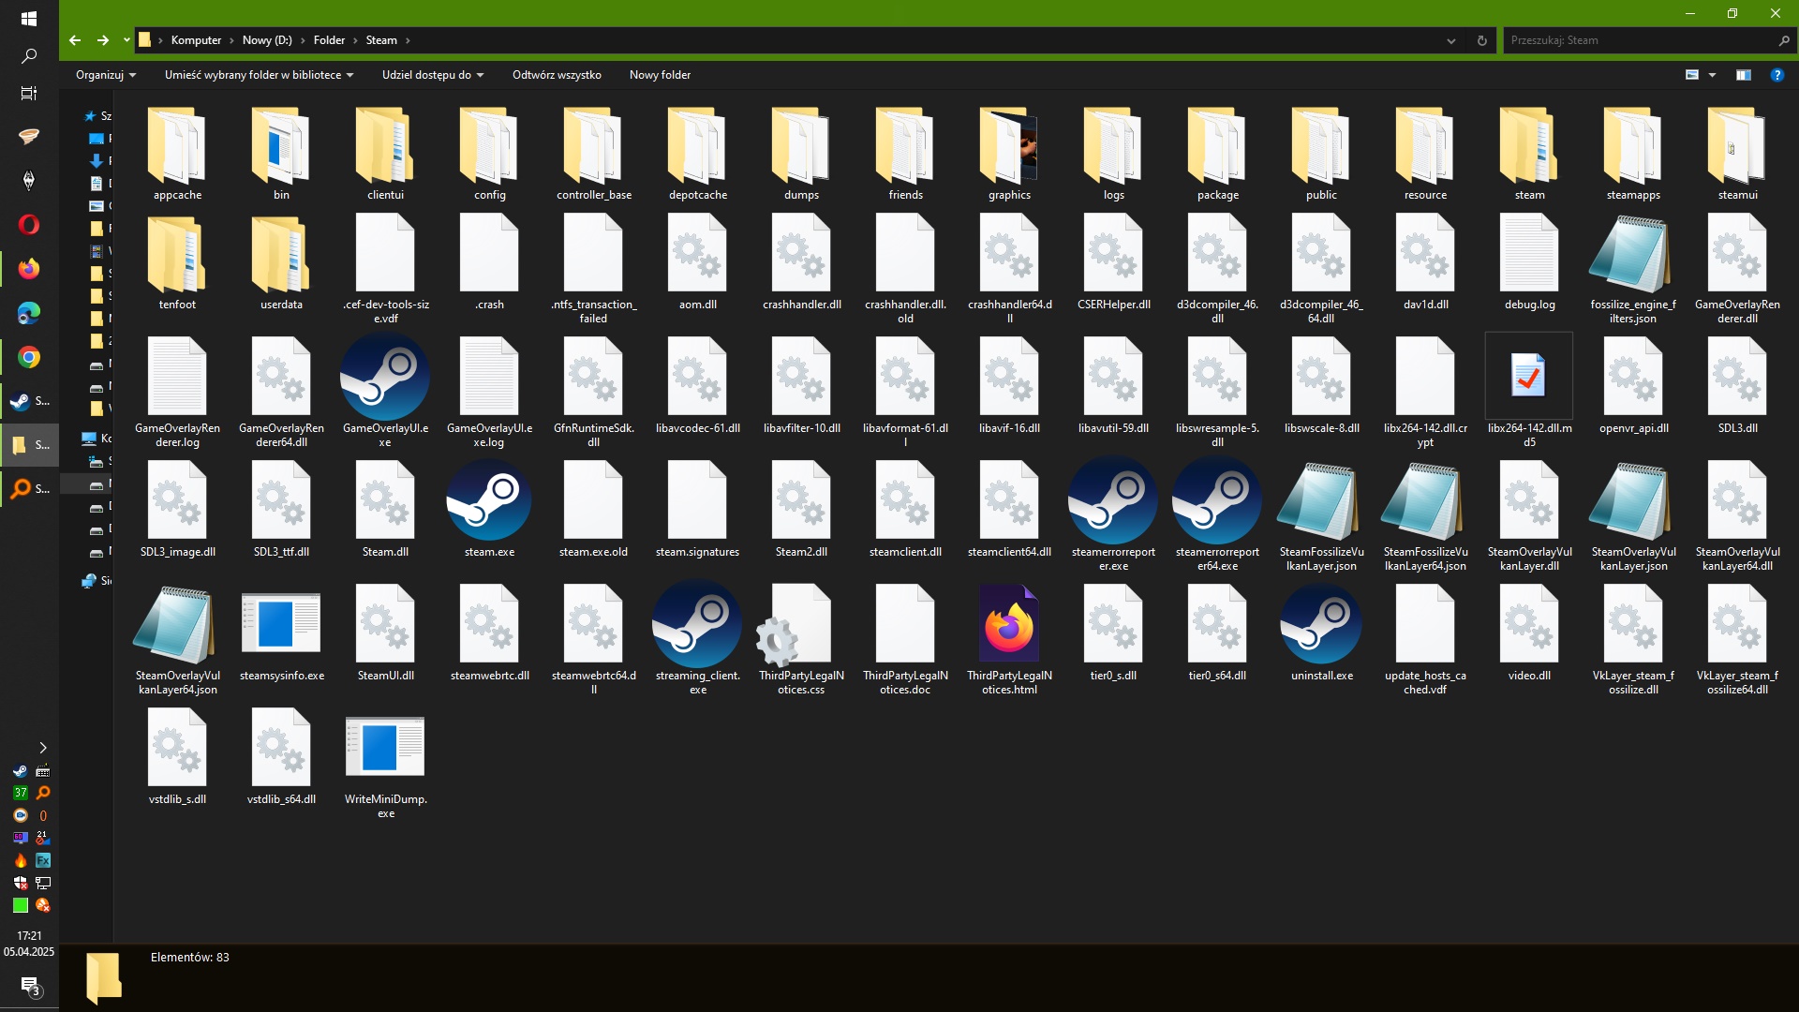Expand the address bar history dropdown

(x=1450, y=40)
